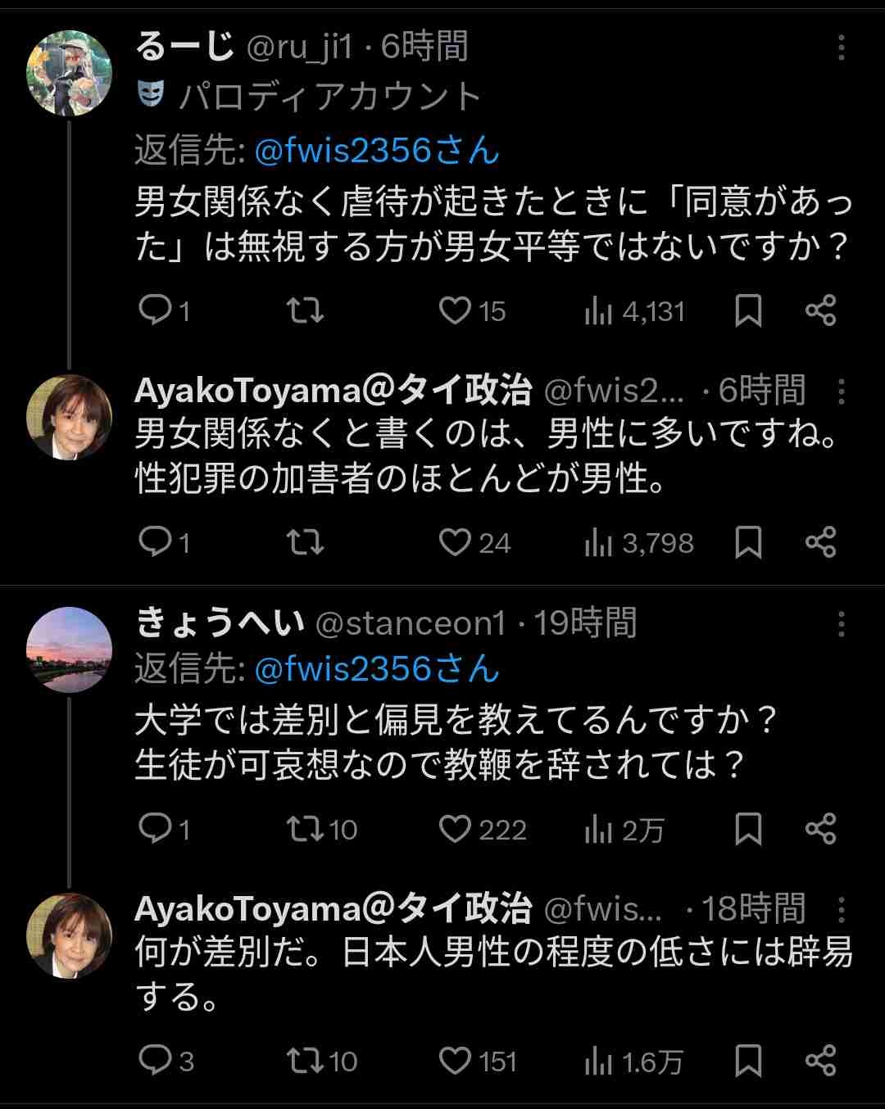Like AyakoToyama's reply with 24 likes
This screenshot has width=885, height=1109.
pos(455,542)
